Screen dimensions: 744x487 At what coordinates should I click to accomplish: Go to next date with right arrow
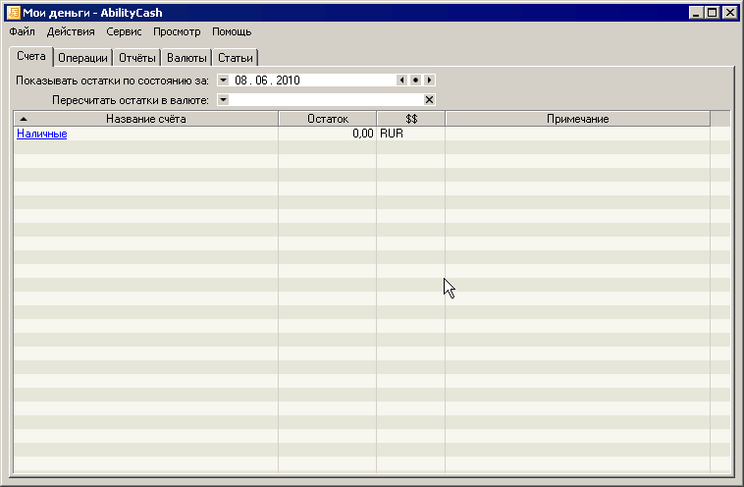click(x=429, y=81)
